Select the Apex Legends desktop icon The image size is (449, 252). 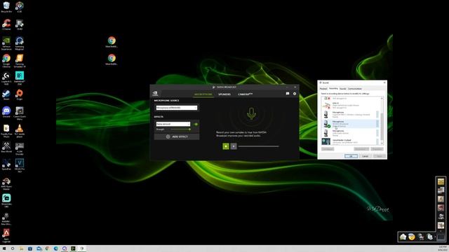(x=6, y=235)
